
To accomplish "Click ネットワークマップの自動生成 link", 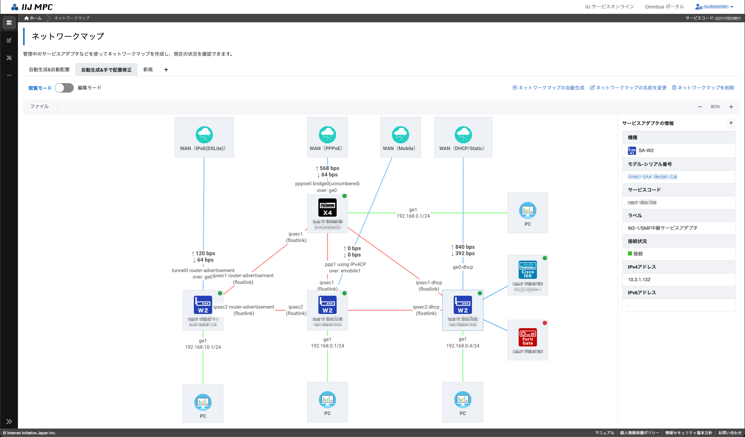I will (548, 88).
